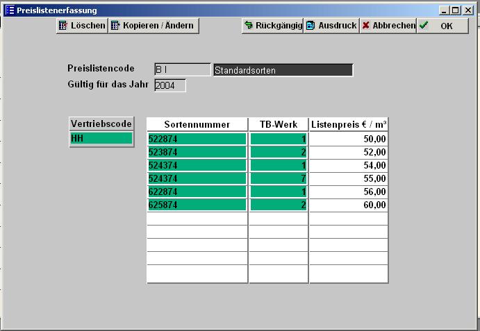Select the HH Vertriebscode entry

(x=101, y=139)
